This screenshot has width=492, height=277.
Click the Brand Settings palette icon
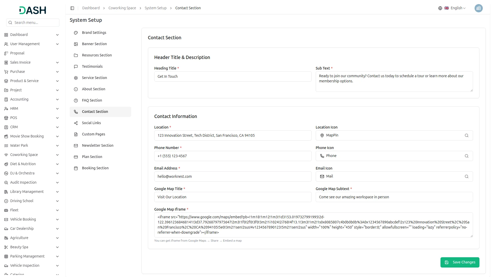pyautogui.click(x=76, y=33)
